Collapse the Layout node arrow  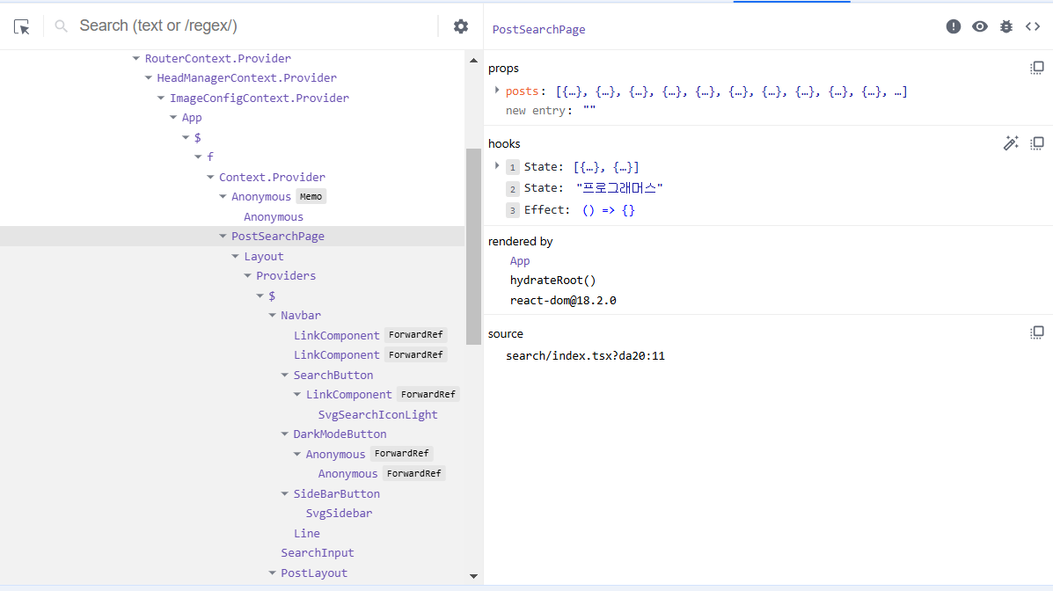pyautogui.click(x=235, y=257)
